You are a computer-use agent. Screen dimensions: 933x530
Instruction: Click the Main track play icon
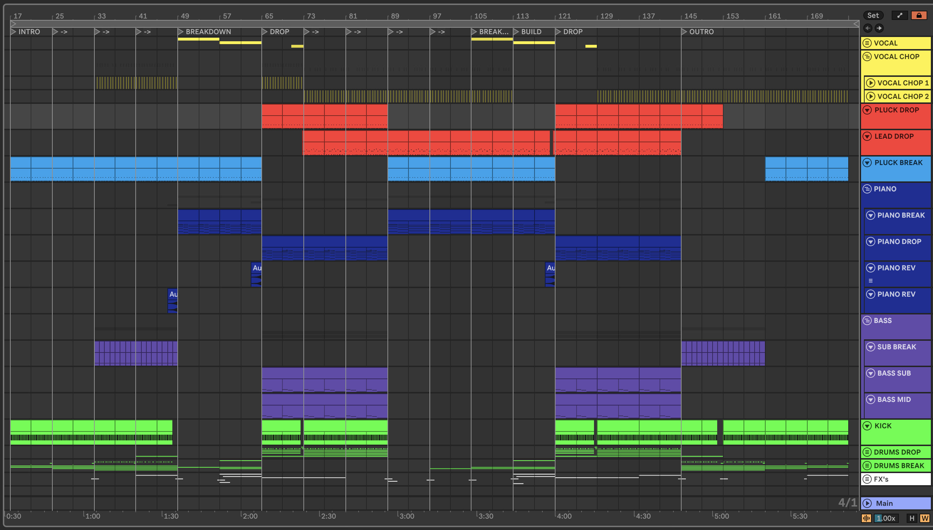point(867,503)
